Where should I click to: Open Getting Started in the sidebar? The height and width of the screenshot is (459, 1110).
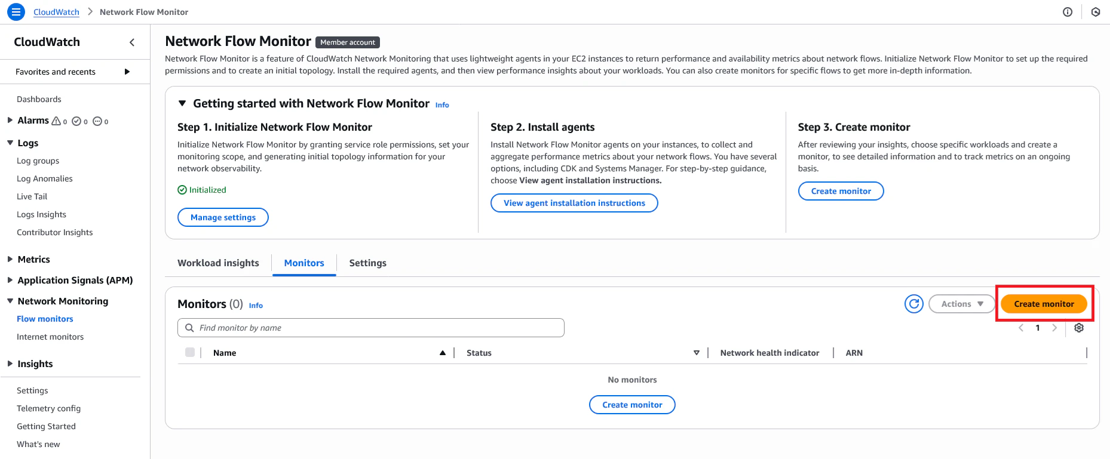pos(46,426)
